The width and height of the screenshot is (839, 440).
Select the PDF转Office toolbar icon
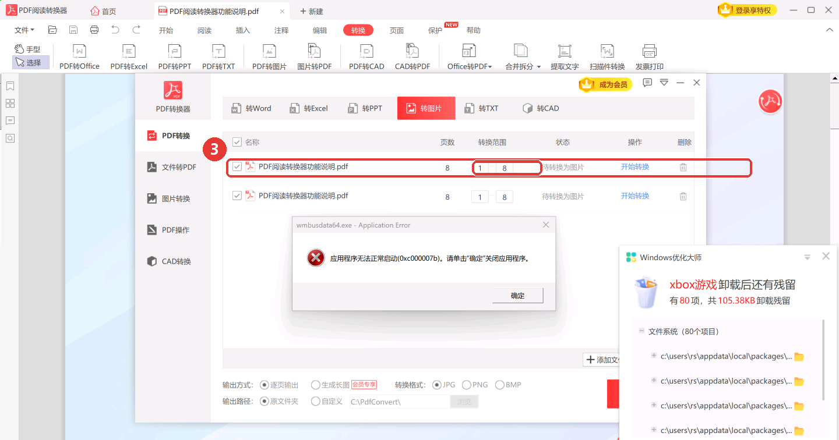click(79, 57)
